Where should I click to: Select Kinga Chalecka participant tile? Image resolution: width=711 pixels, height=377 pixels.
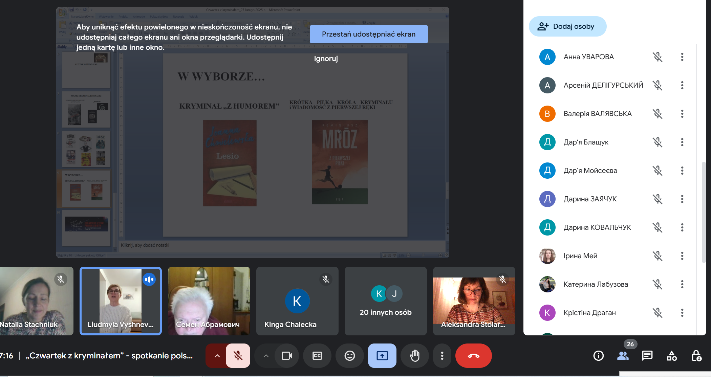click(x=297, y=301)
